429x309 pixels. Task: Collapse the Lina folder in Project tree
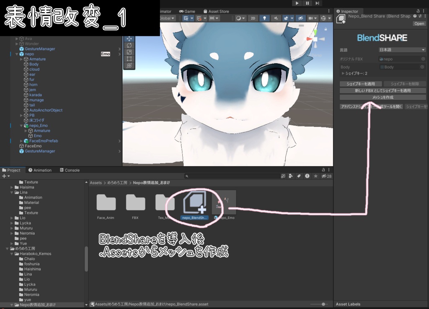(x=12, y=193)
